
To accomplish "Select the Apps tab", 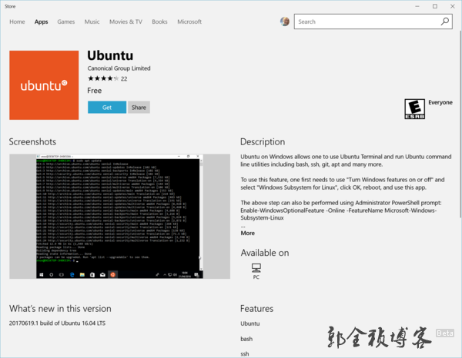I will (41, 22).
